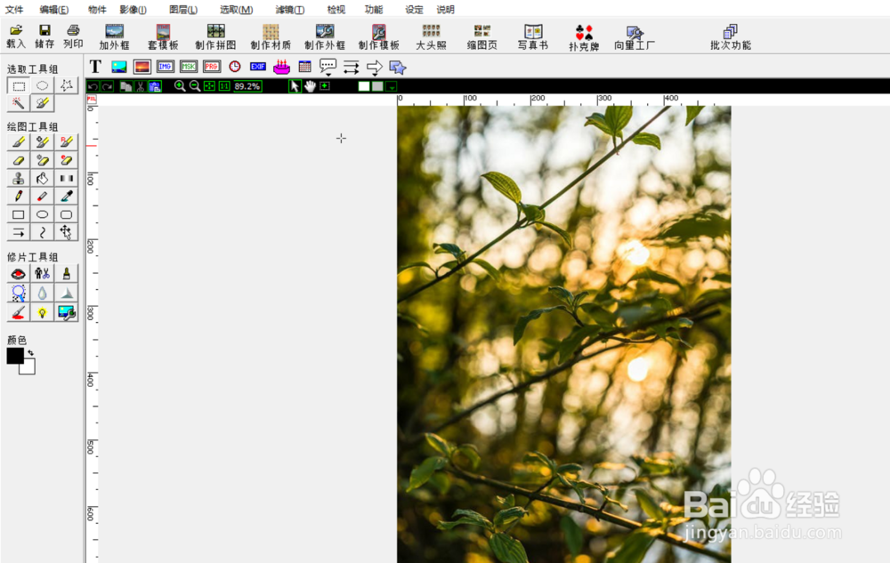Open the background color options dropdown arrow
The width and height of the screenshot is (890, 563).
click(392, 87)
